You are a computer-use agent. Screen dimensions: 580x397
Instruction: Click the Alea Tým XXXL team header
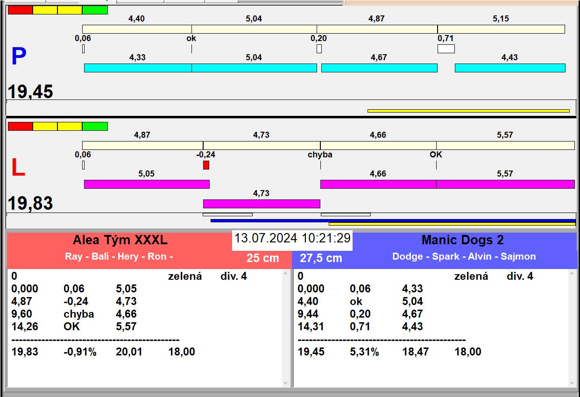tap(120, 241)
